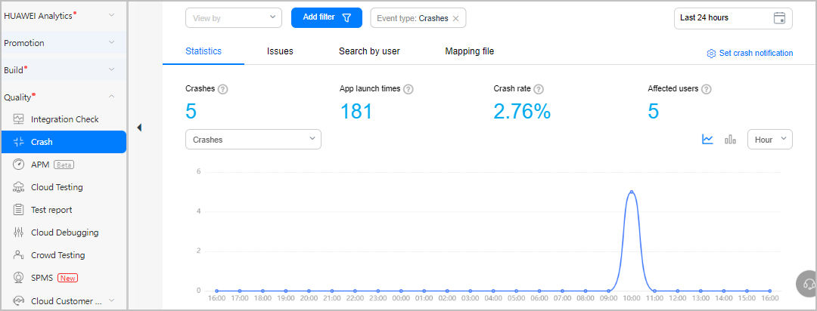This screenshot has height=311, width=817.
Task: Open the APM gauge icon
Action: point(19,165)
